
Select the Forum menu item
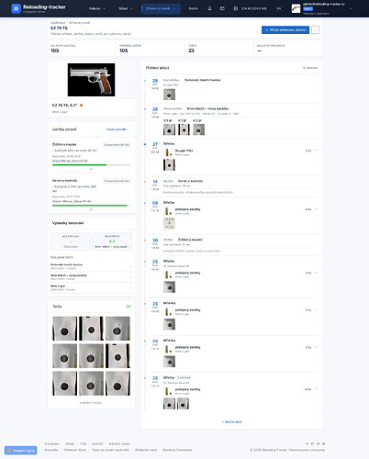[194, 8]
